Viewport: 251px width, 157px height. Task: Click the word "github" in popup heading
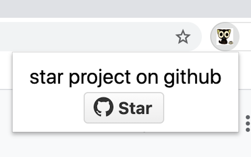tap(193, 78)
